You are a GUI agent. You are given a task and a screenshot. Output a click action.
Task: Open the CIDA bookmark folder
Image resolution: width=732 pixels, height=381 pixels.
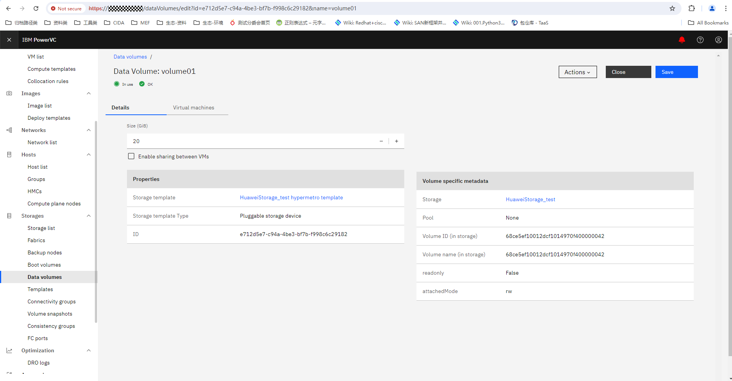[x=114, y=23]
